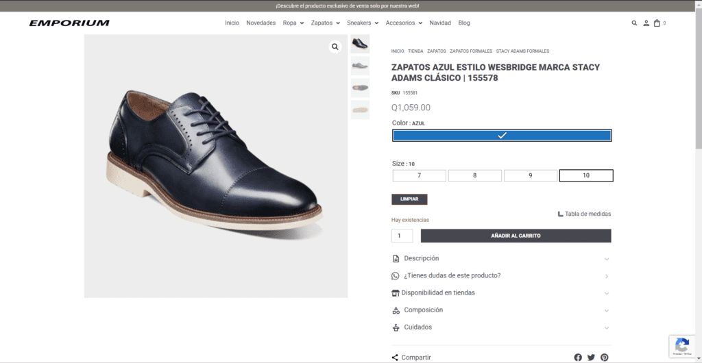Click ZAPATOS breadcrumb link
The image size is (702, 363).
coord(437,51)
